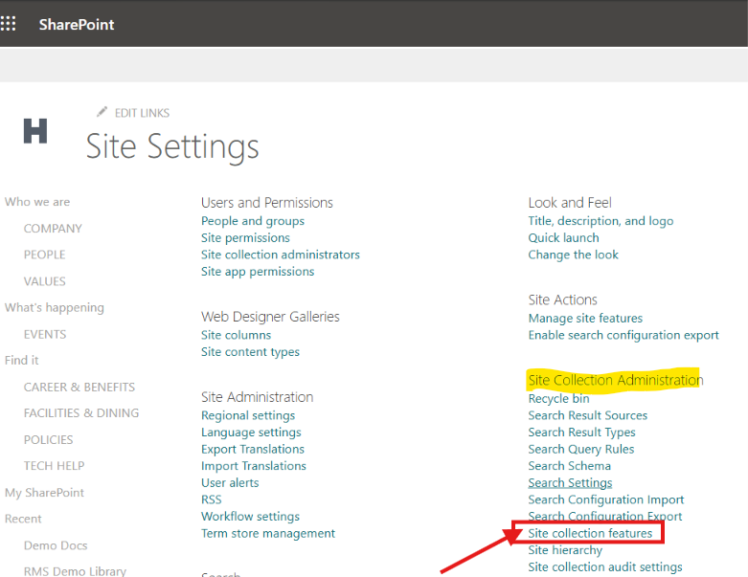Open Workflow settings
The height and width of the screenshot is (577, 748).
(x=250, y=517)
